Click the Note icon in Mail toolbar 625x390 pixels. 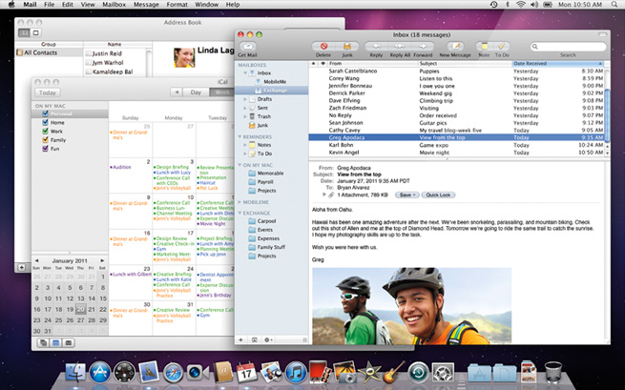pos(484,46)
